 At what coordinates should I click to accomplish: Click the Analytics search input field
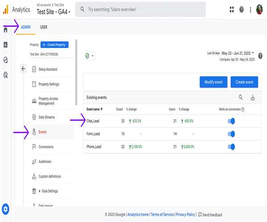click(x=142, y=9)
